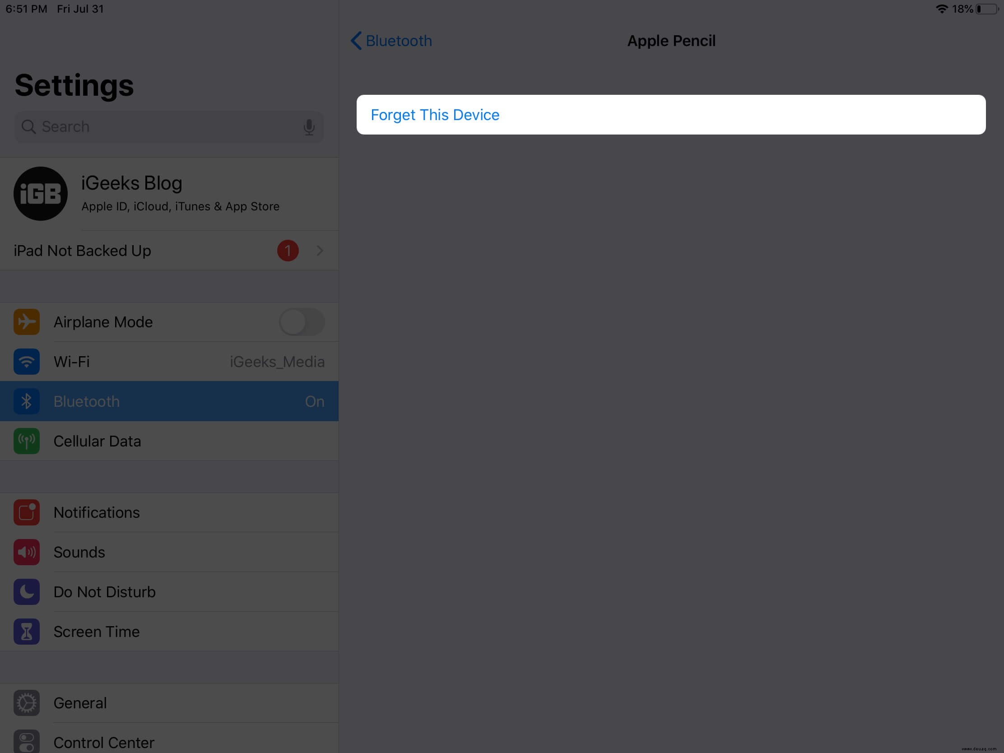Click the Wi-Fi icon in sidebar

click(27, 362)
